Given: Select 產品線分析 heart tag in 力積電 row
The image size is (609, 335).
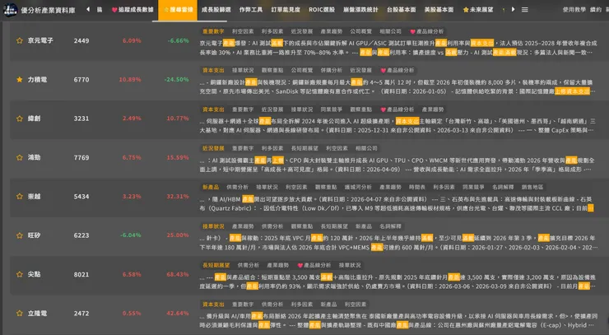Looking at the screenshot, I should 397,70.
